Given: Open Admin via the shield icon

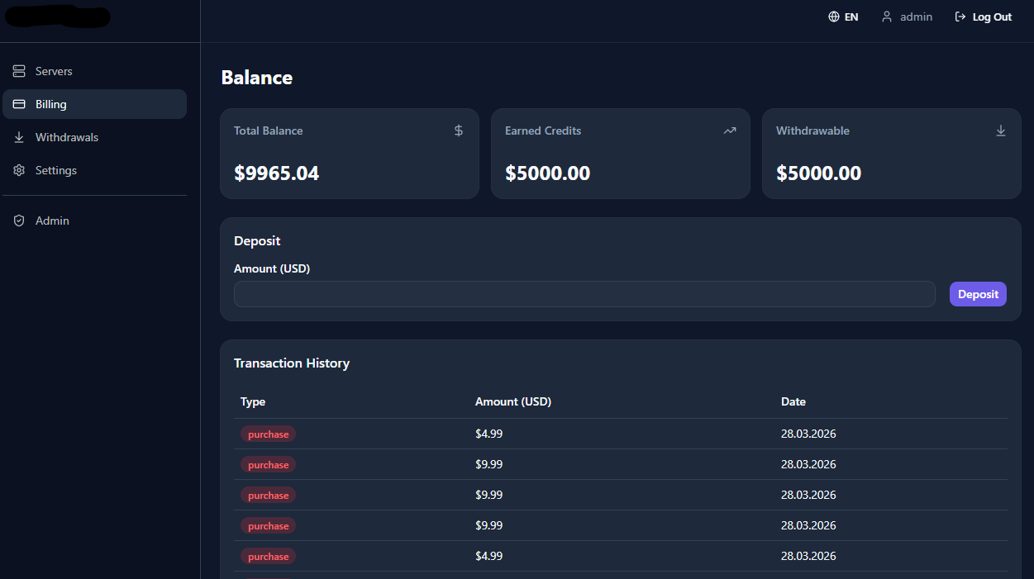Looking at the screenshot, I should 18,221.
